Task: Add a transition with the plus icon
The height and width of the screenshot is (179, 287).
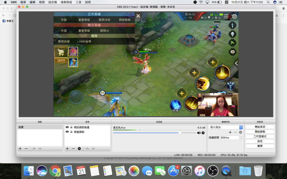Action: pos(230,132)
